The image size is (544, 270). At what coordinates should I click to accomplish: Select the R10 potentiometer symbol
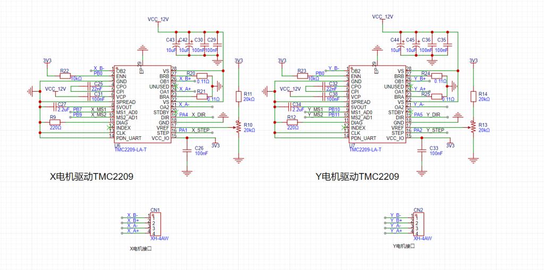coord(239,127)
